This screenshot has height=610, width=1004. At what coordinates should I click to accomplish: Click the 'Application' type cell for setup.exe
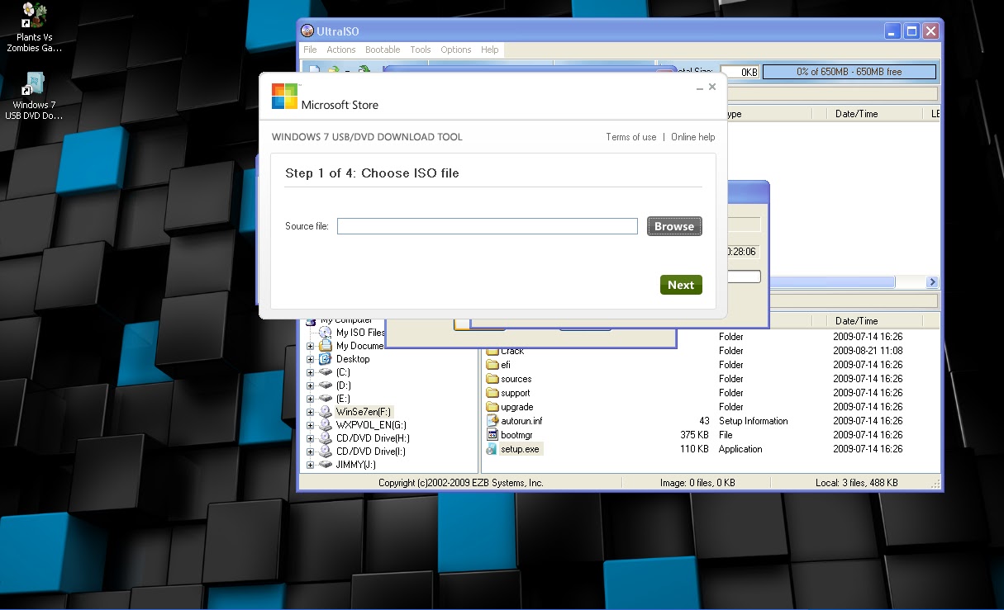740,449
